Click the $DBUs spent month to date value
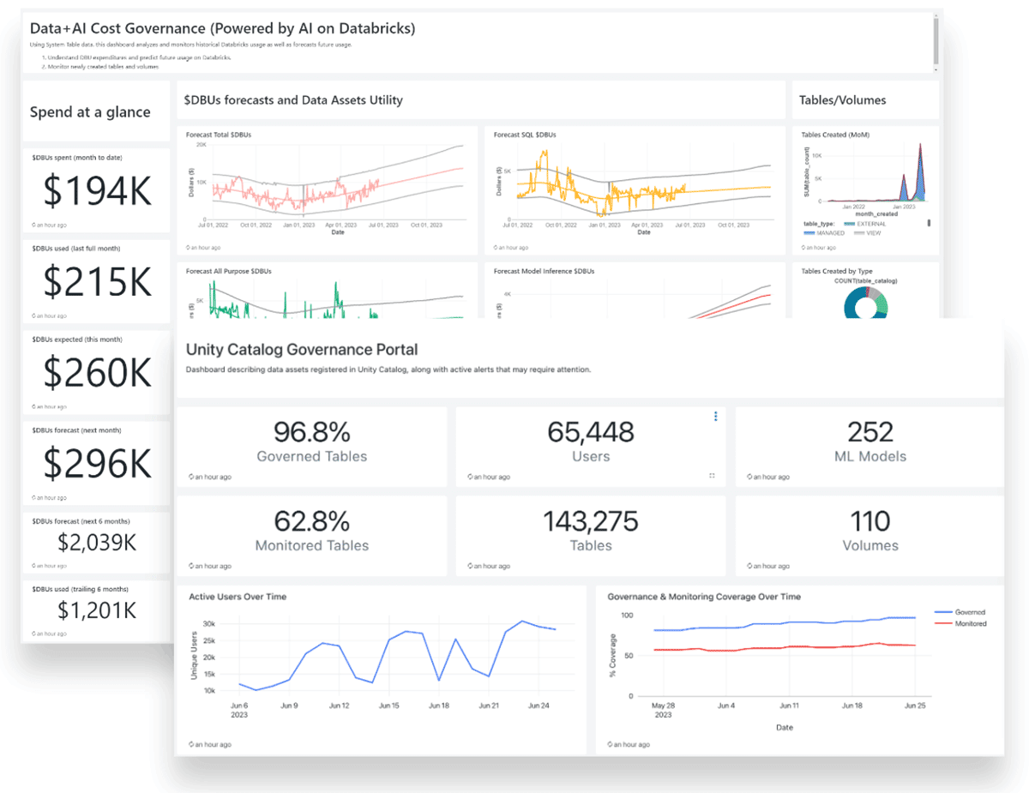1029x793 pixels. click(x=96, y=193)
